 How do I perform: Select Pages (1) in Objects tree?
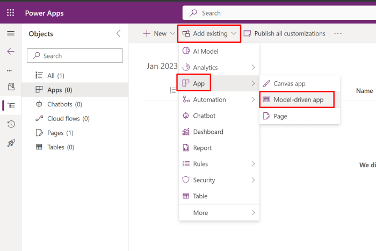pos(75,133)
